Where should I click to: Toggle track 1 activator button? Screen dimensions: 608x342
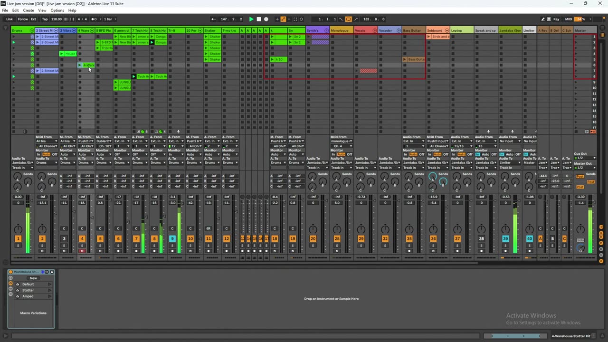pyautogui.click(x=18, y=238)
